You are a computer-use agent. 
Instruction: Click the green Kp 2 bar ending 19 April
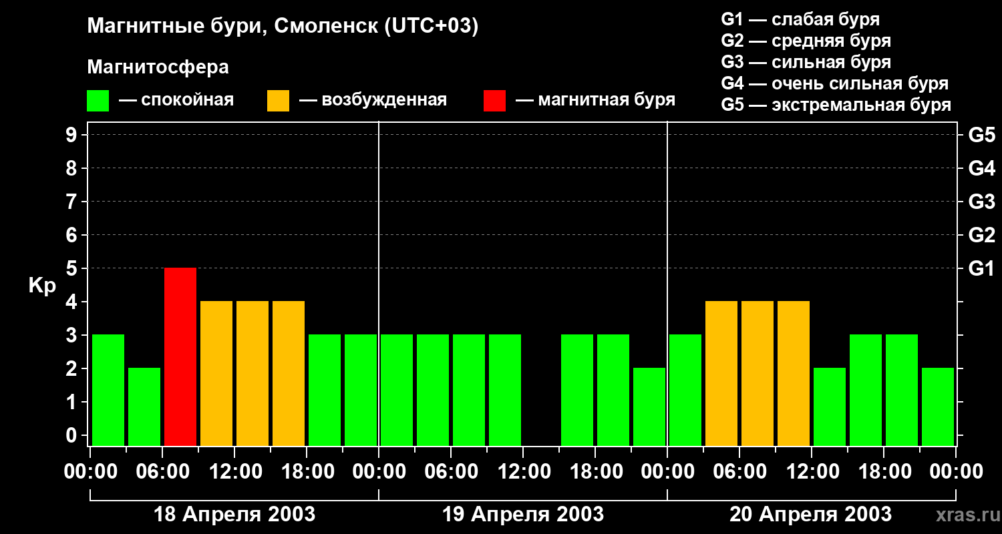649,407
